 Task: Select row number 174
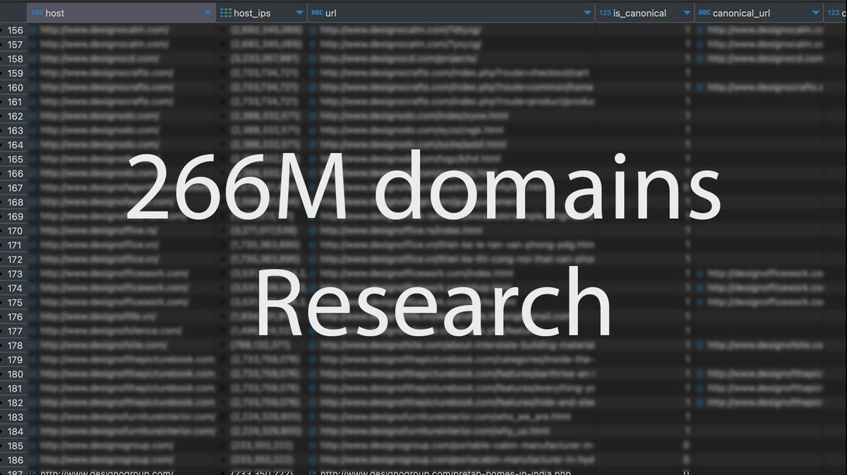(15, 288)
